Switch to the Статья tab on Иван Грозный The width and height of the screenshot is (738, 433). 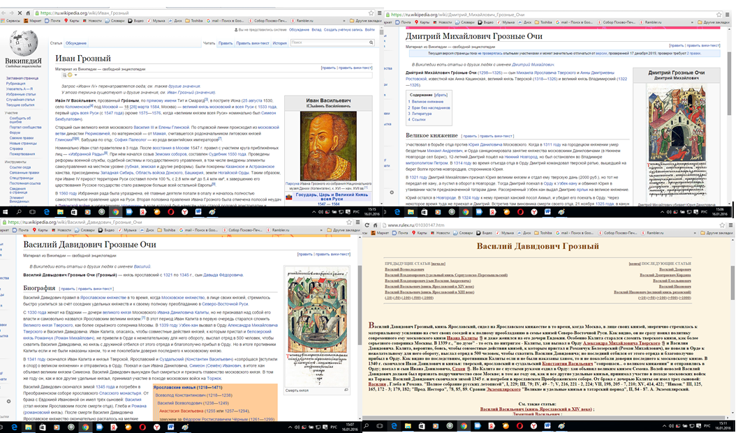[56, 43]
